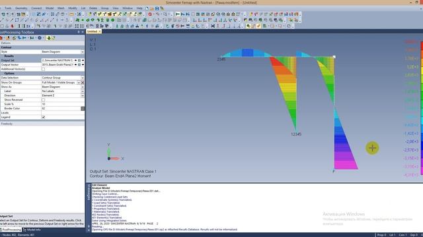Click the New Model page icon beside Help

click(x=147, y=9)
